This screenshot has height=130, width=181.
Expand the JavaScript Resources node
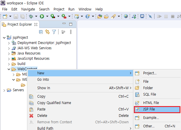pyautogui.click(x=9, y=59)
